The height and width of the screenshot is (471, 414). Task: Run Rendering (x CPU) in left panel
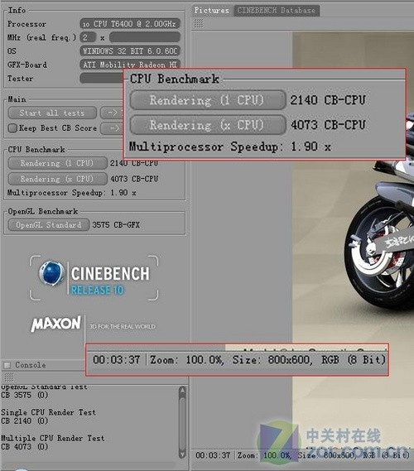click(57, 179)
